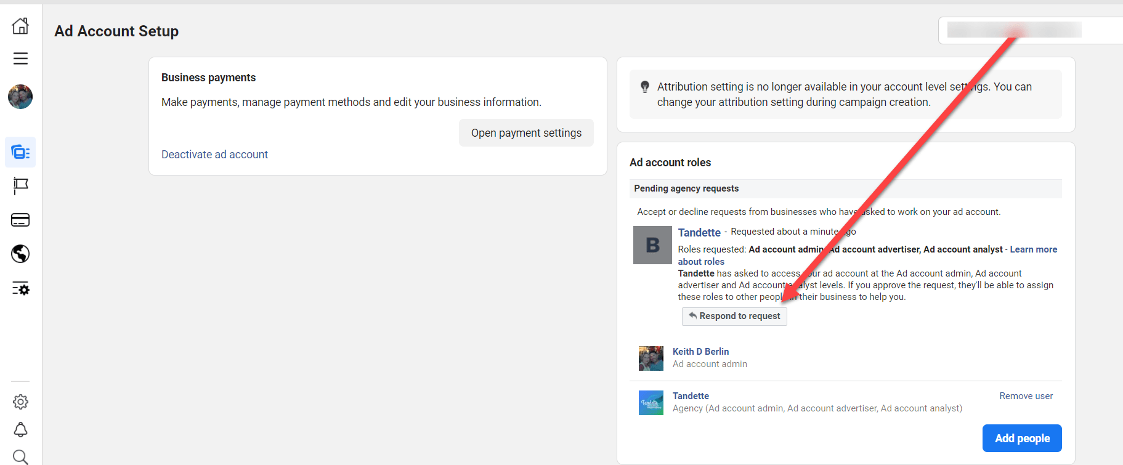Open Keith D Berlin profile link
1123x465 pixels.
pos(700,352)
